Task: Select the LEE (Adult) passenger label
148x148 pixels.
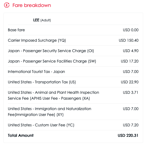Action: click(x=42, y=20)
